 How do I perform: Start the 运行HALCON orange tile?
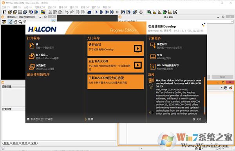coord(116,65)
